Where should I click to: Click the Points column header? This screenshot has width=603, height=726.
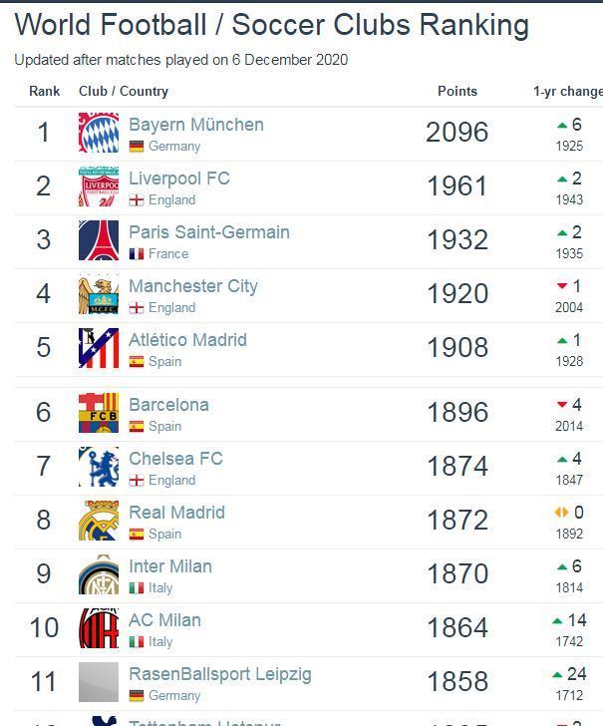pyautogui.click(x=457, y=91)
